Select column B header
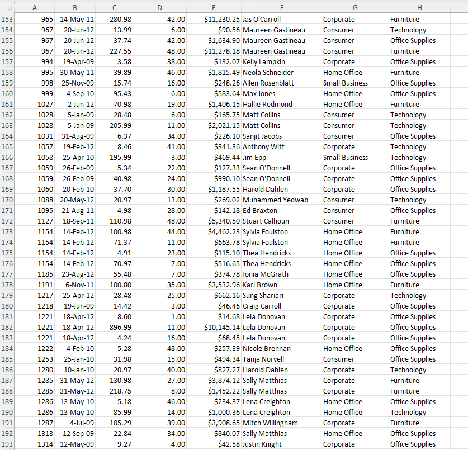 point(74,8)
